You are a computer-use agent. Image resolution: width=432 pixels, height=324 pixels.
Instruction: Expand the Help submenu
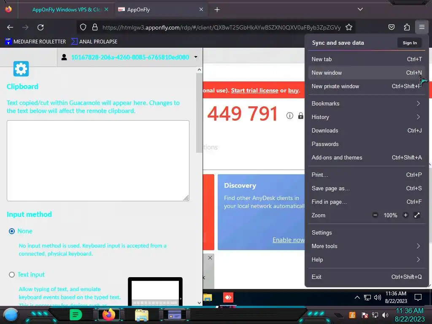[367, 260]
